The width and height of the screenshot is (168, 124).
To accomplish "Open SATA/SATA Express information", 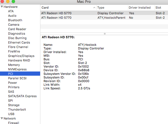I will (22, 96).
